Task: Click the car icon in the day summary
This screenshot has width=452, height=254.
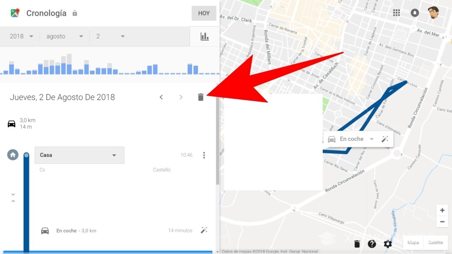Action: [x=12, y=124]
